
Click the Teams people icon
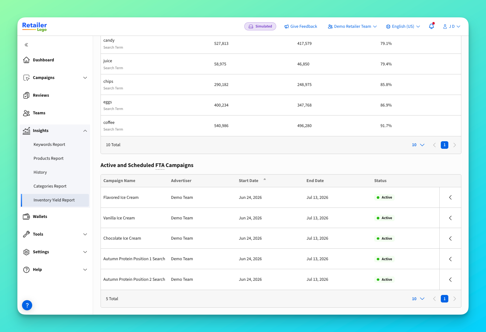[x=26, y=113]
